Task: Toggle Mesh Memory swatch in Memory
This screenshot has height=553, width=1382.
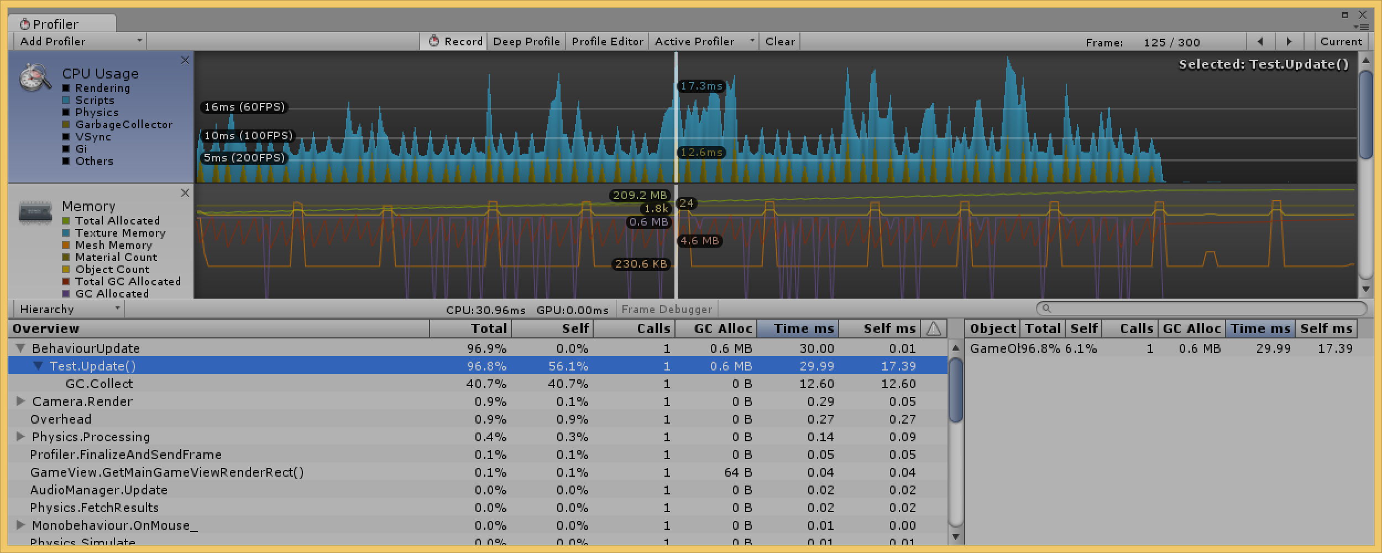Action: (66, 245)
